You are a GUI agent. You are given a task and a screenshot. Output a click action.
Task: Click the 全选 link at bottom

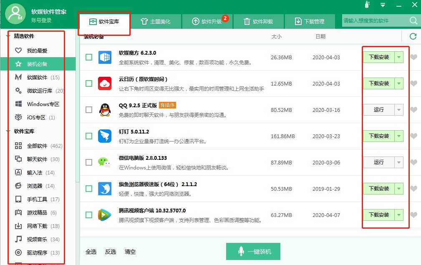(91, 252)
